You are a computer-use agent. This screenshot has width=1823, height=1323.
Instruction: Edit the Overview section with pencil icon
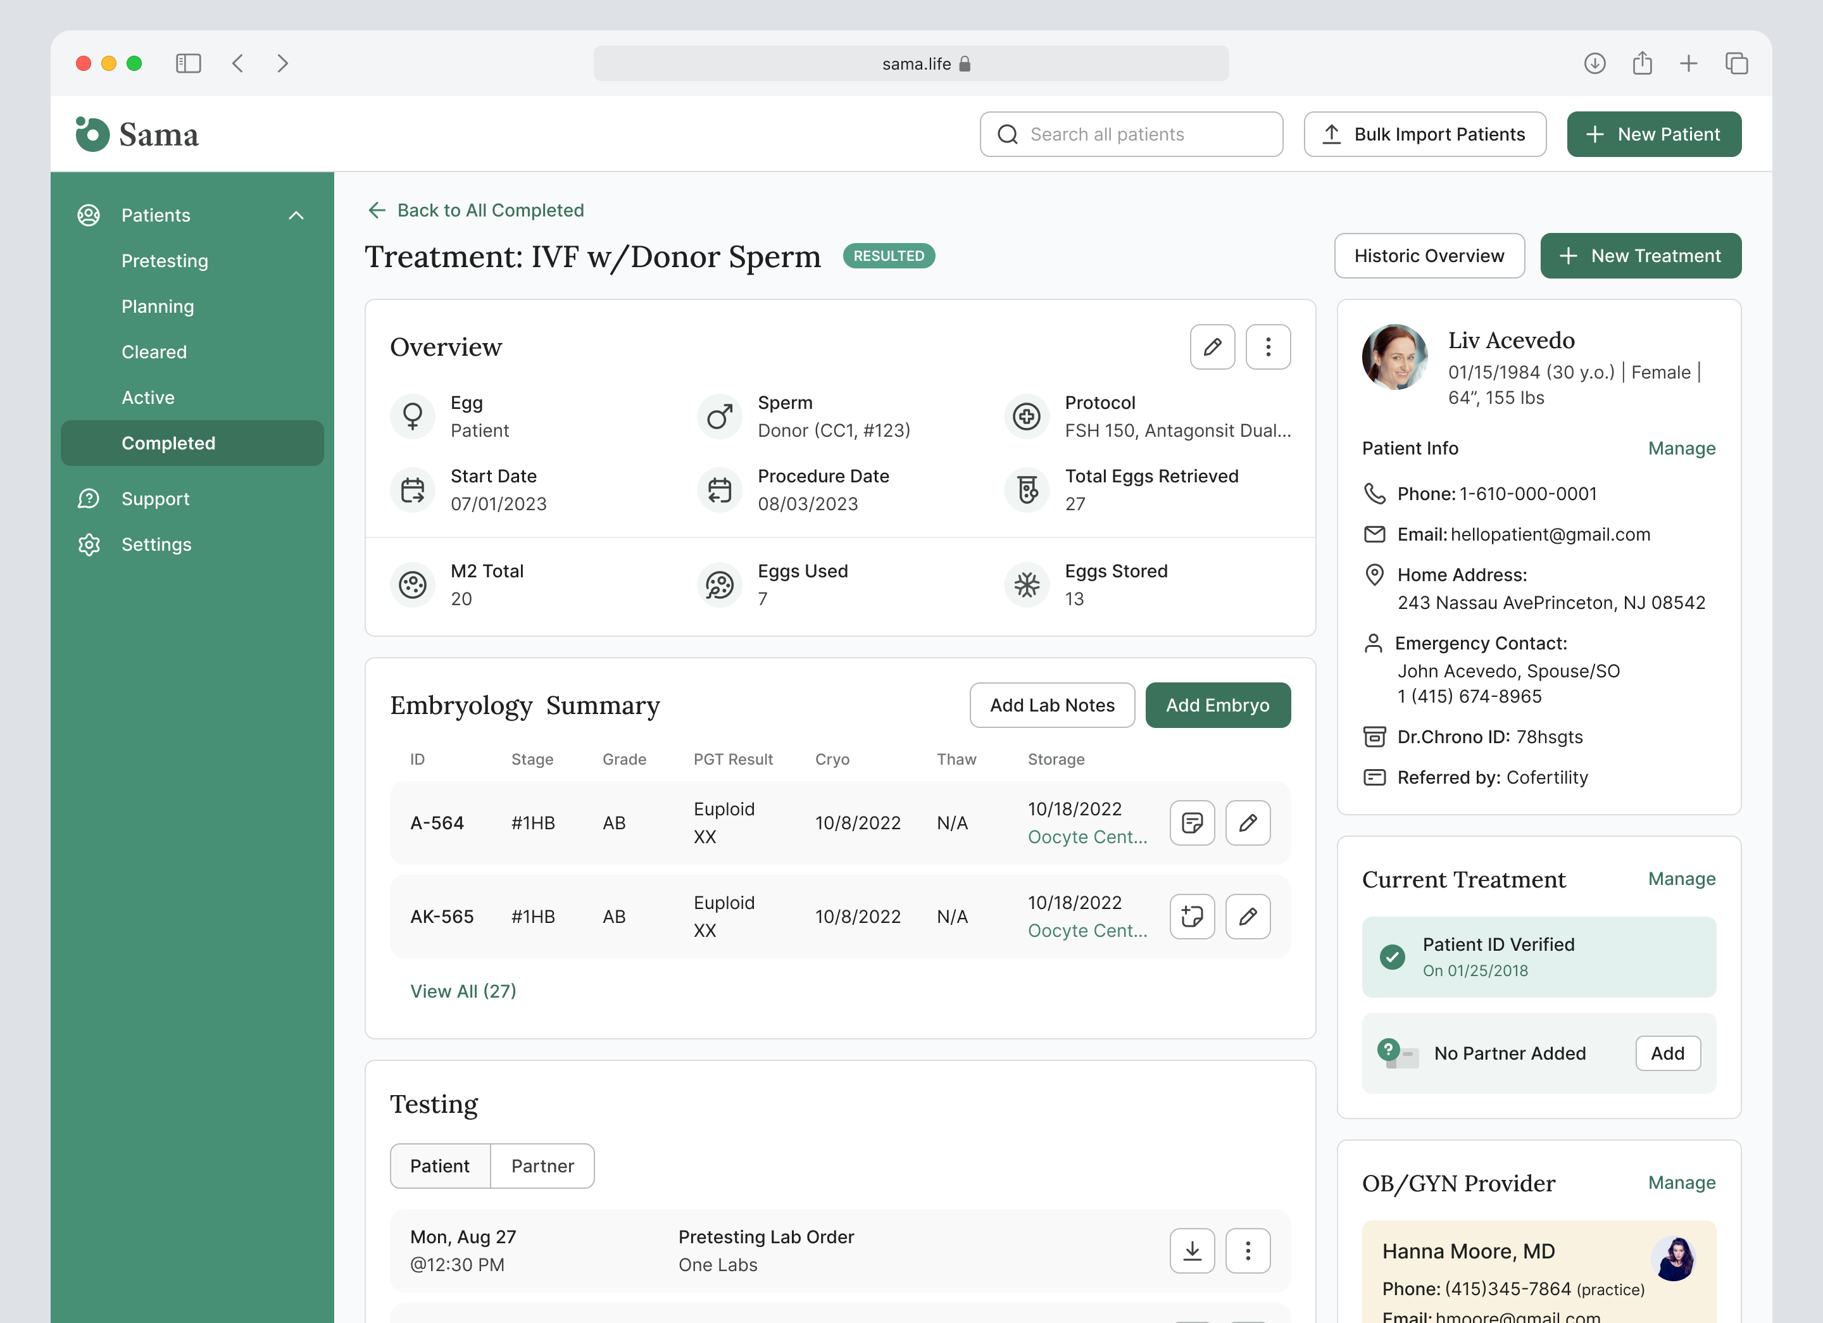(1212, 348)
